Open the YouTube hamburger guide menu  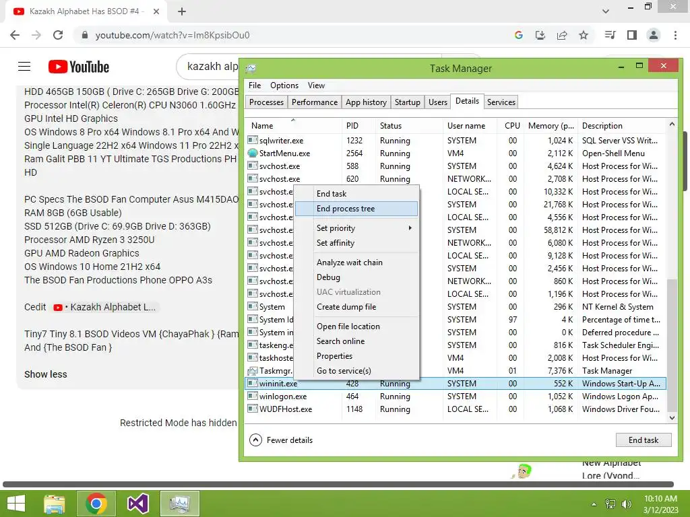click(24, 67)
